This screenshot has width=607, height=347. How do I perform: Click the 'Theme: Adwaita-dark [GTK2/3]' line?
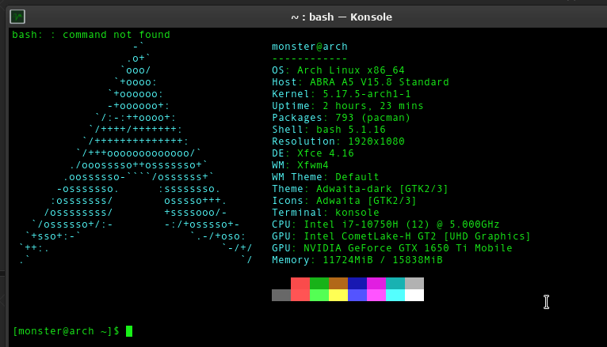(x=360, y=189)
